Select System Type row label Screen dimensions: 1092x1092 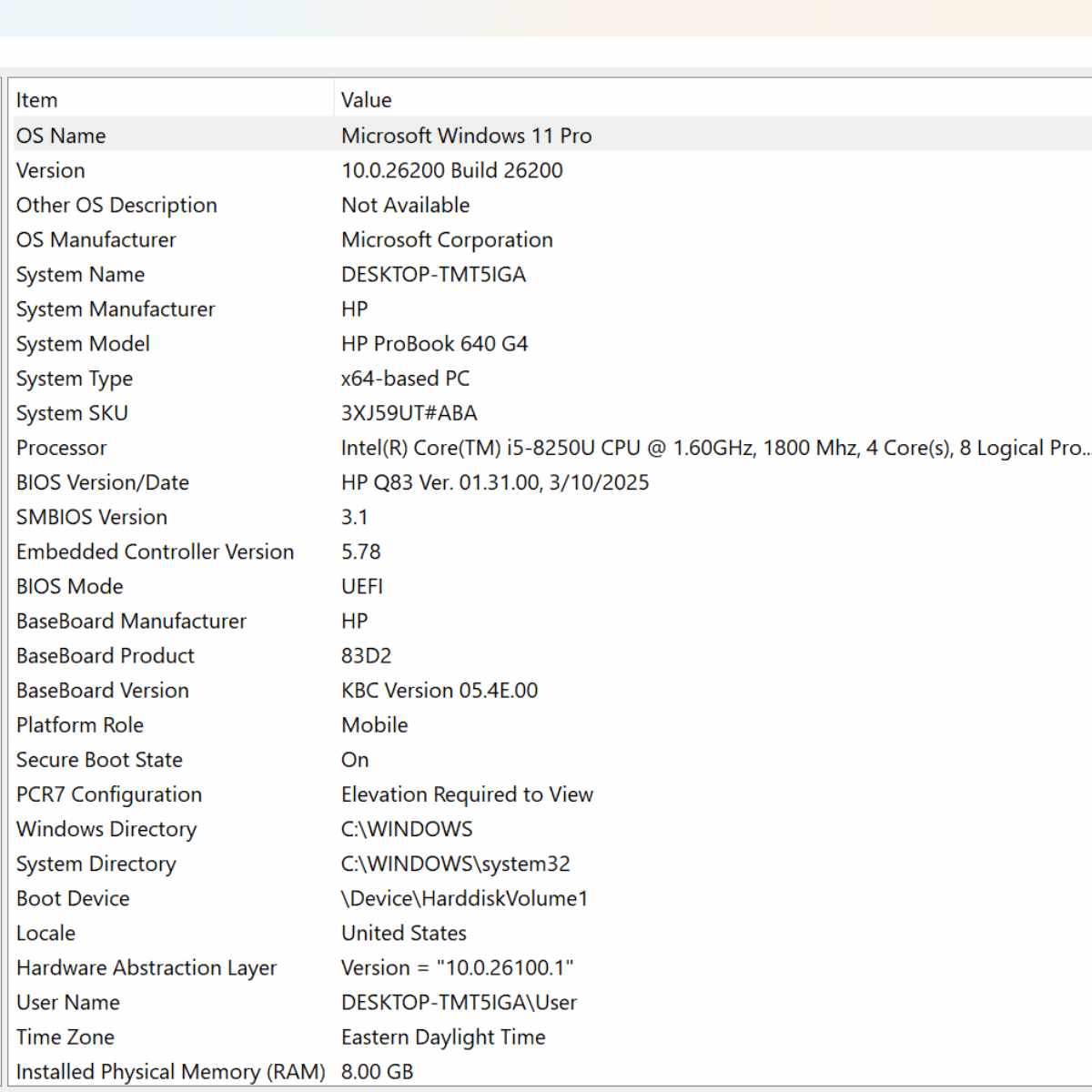pos(75,378)
